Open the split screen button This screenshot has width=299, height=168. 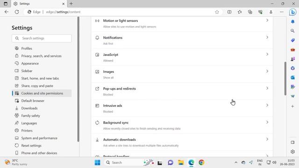pyautogui.click(x=229, y=12)
